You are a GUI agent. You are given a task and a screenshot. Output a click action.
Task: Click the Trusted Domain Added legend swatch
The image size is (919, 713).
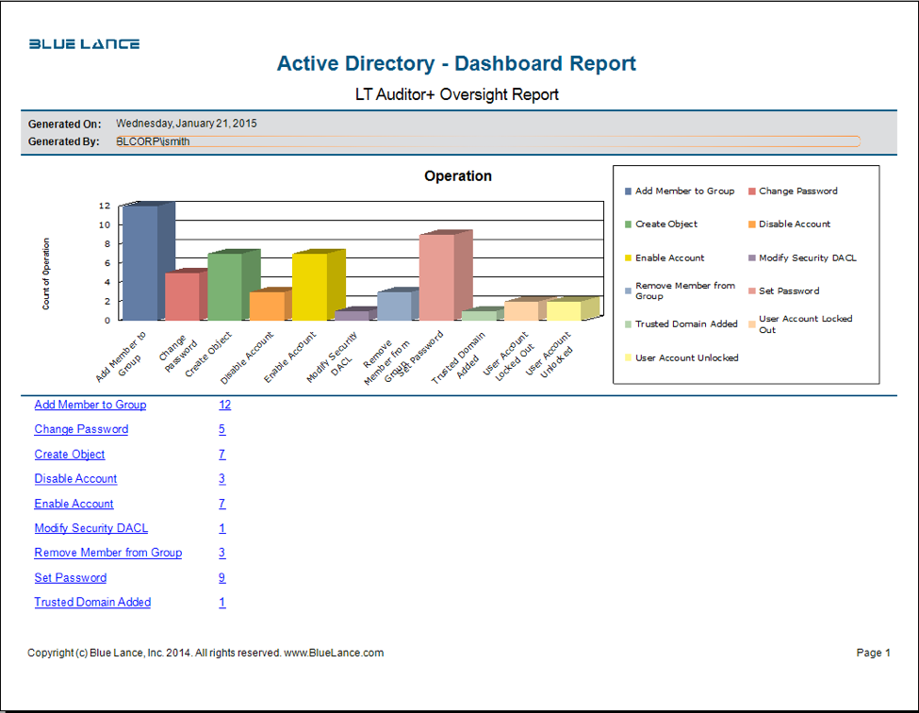(629, 324)
